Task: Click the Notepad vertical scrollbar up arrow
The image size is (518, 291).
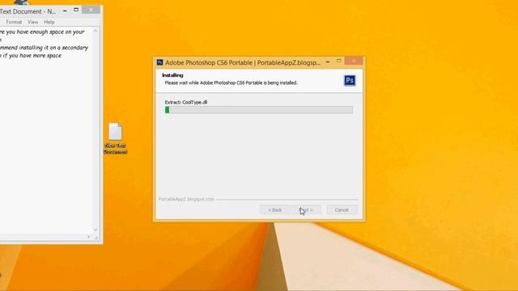Action: click(96, 31)
